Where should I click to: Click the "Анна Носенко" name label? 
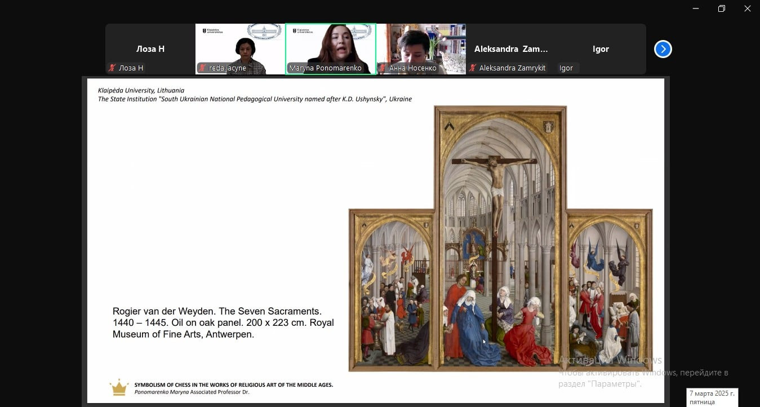(413, 68)
